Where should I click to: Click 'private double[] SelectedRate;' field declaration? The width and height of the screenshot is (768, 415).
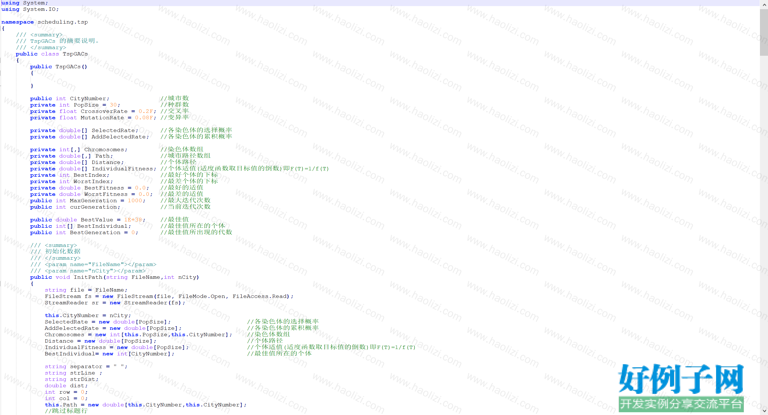(x=84, y=130)
